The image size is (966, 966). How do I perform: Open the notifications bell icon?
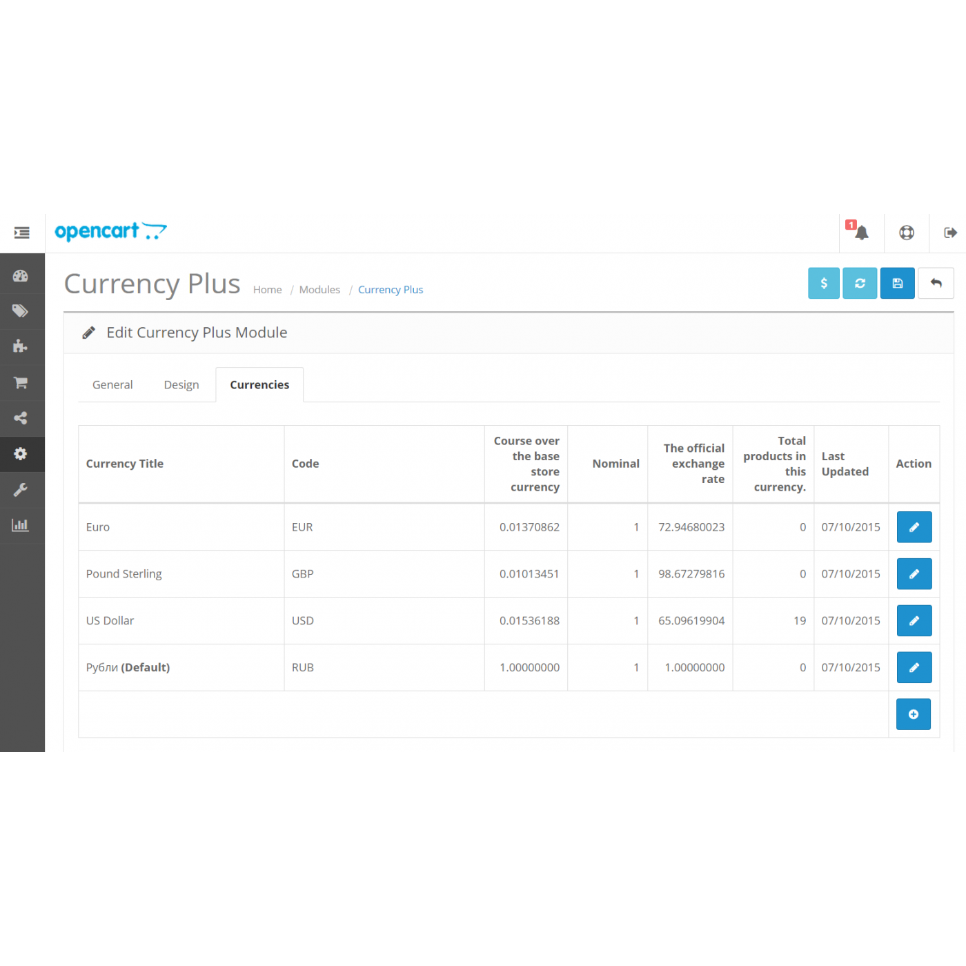click(x=861, y=233)
